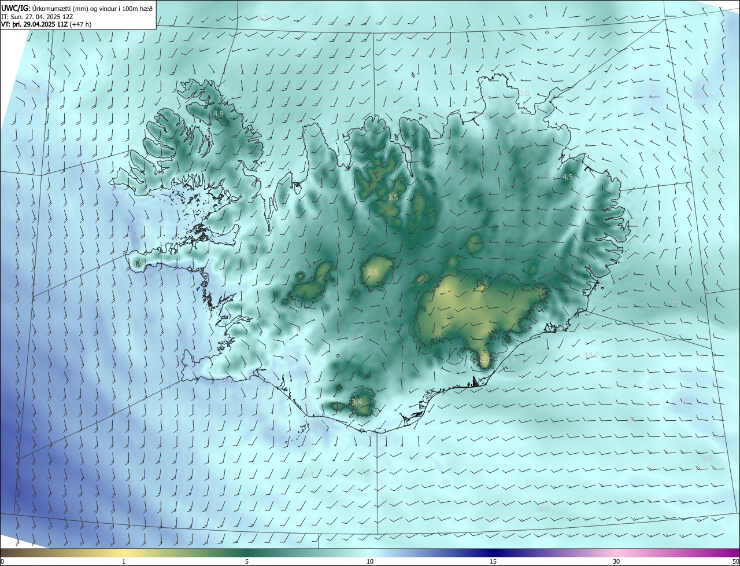
Task: Click the 4.9 value in the Westfjords
Action: pyautogui.click(x=219, y=114)
